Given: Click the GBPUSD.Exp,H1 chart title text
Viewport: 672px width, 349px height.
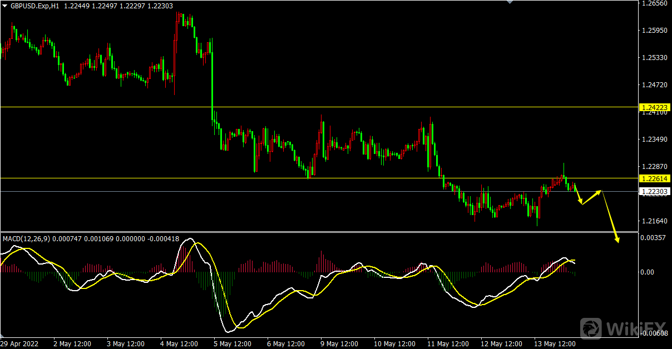Looking at the screenshot, I should [35, 6].
